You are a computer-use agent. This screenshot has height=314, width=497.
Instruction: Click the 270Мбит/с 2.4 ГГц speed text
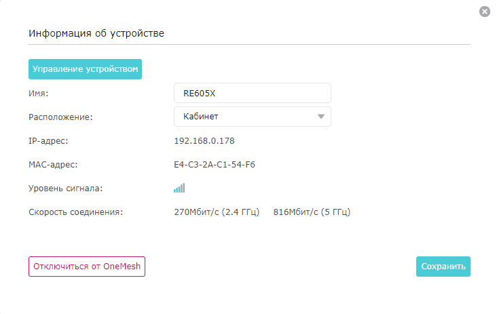pos(217,212)
